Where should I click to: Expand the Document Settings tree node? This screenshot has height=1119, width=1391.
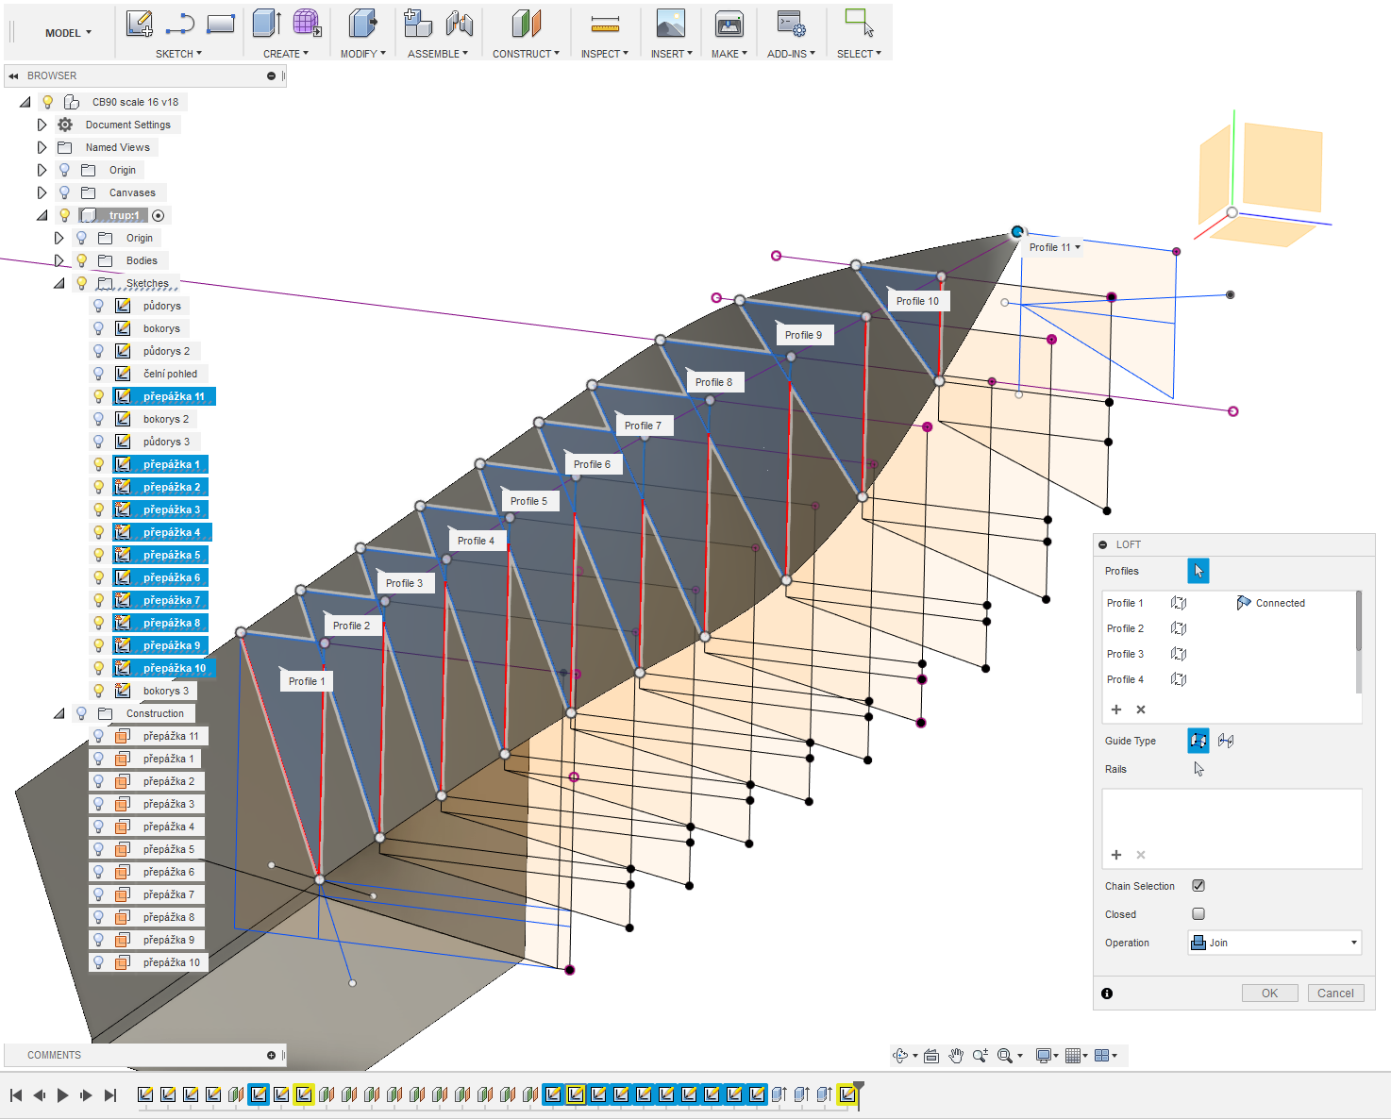(42, 125)
